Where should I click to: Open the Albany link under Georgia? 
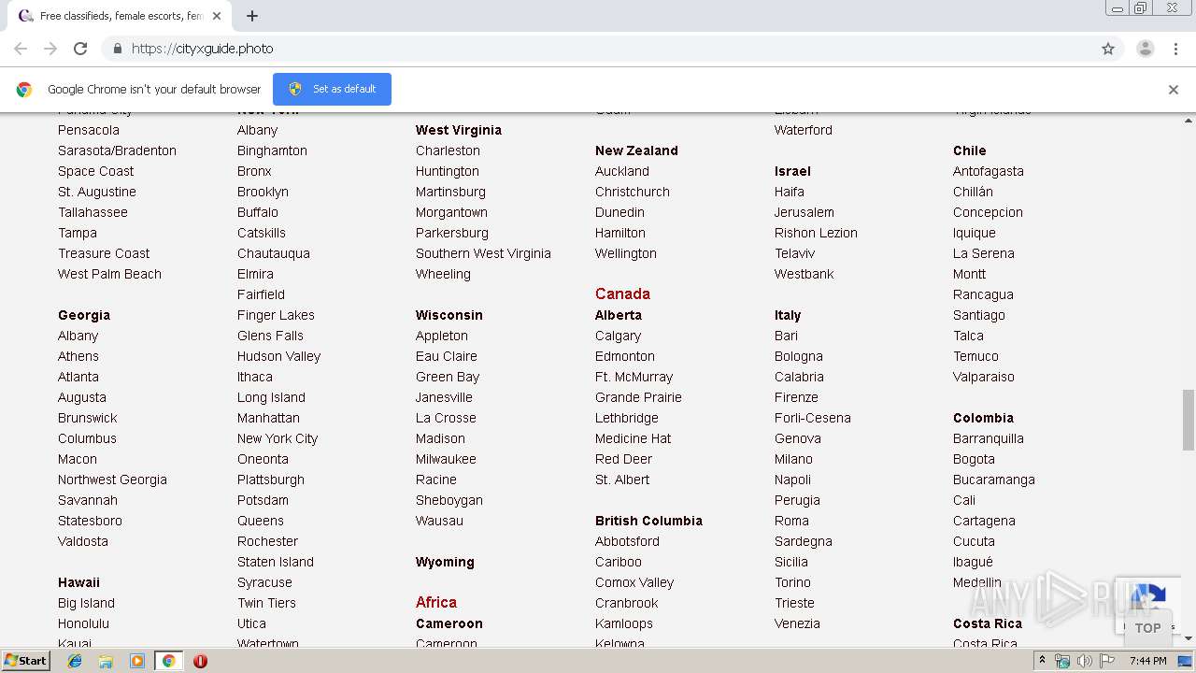pyautogui.click(x=78, y=336)
